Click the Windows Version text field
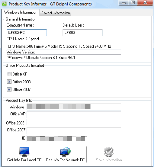The height and width of the screenshot is (167, 154). pyautogui.click(x=64, y=58)
